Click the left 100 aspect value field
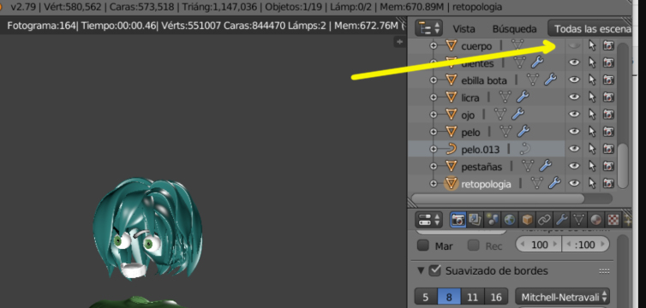This screenshot has width=646, height=308. click(x=539, y=245)
